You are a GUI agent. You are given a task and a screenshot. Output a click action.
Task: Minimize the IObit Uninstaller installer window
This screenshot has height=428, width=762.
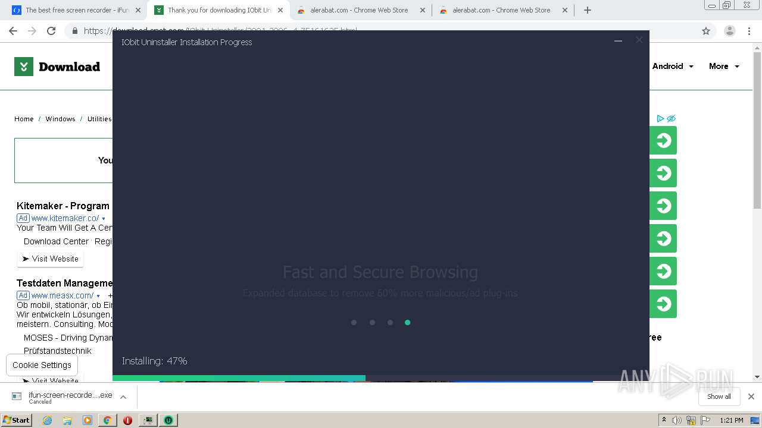pyautogui.click(x=618, y=40)
